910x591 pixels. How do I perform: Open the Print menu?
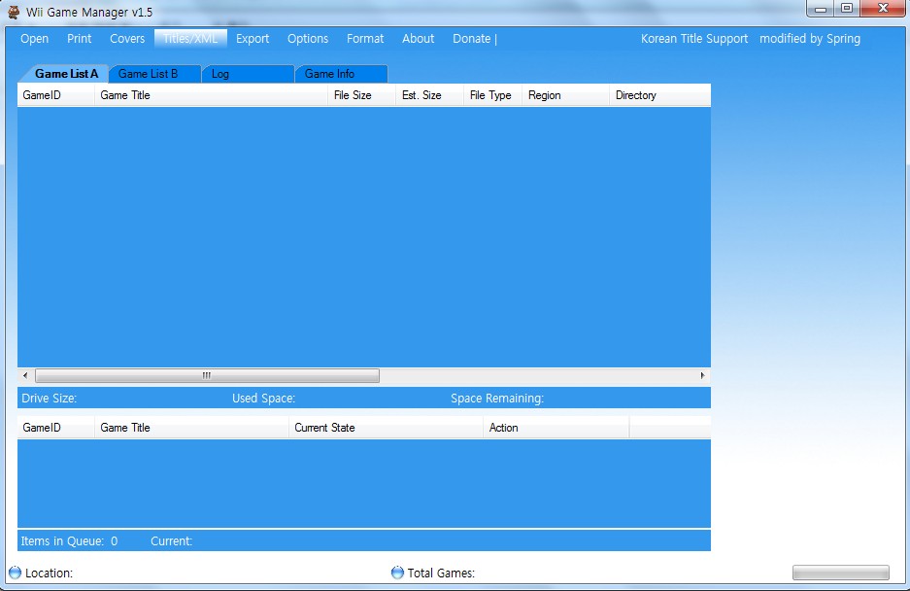pyautogui.click(x=80, y=39)
